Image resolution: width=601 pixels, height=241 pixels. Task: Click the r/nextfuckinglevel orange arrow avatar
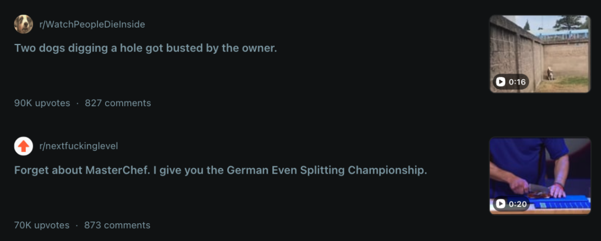[23, 146]
